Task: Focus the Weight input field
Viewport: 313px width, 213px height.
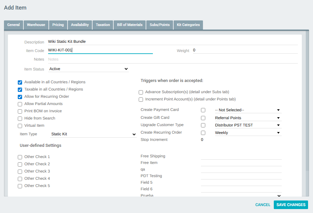Action: 245,50
